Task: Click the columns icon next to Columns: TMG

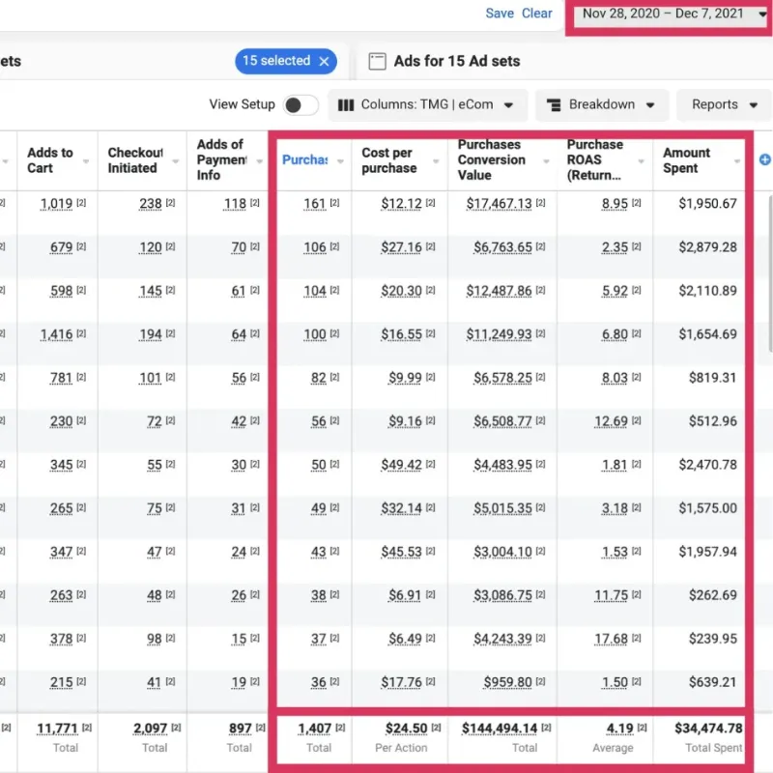Action: point(346,105)
